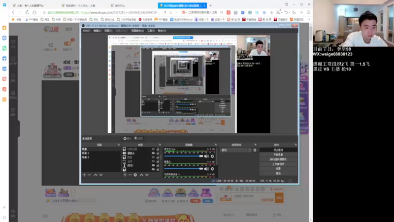Pop out the Audio Mixer dock
394x222 pixels.
coord(216,145)
